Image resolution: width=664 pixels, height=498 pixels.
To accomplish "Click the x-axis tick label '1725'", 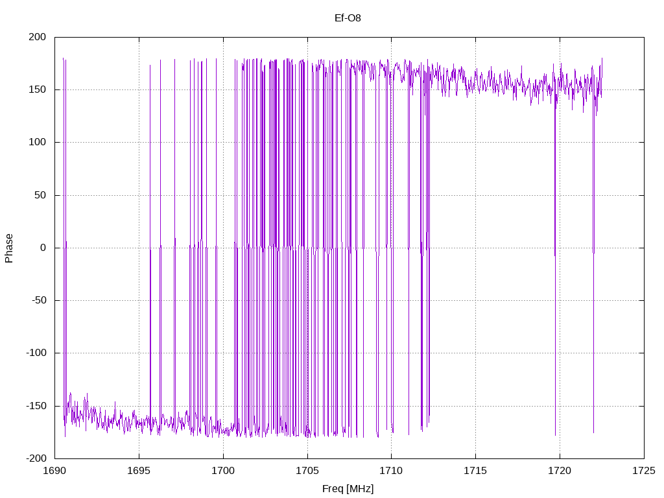I will click(x=644, y=471).
